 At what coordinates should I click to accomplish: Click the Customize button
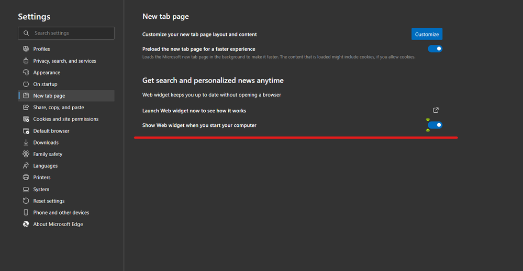[427, 34]
